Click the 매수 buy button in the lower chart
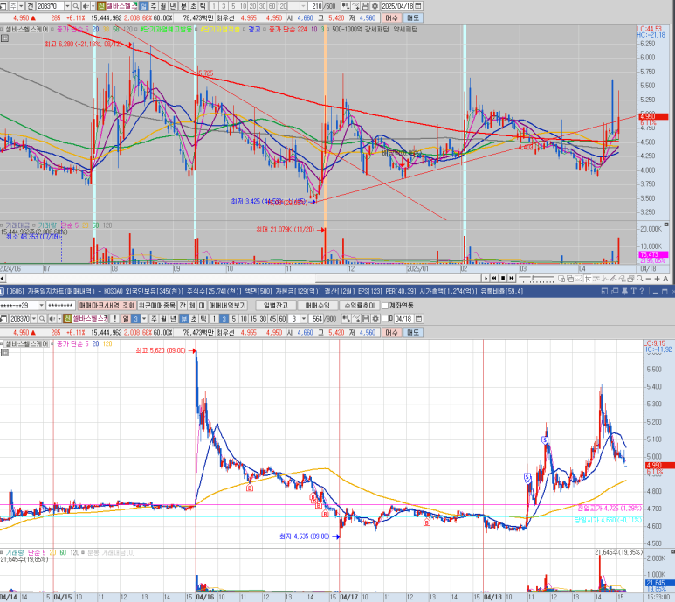This screenshot has width=675, height=602. pyautogui.click(x=391, y=332)
